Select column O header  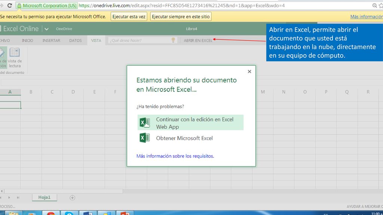coord(305,92)
